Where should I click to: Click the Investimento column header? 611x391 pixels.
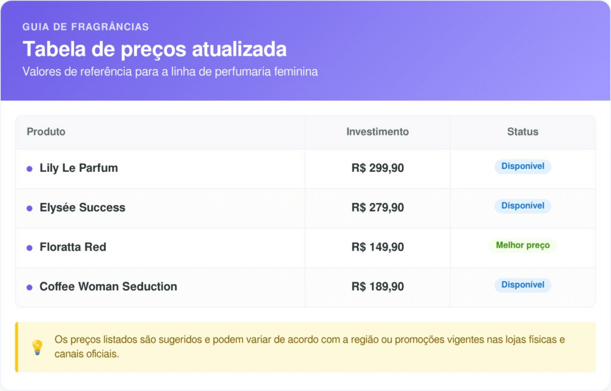[377, 132]
